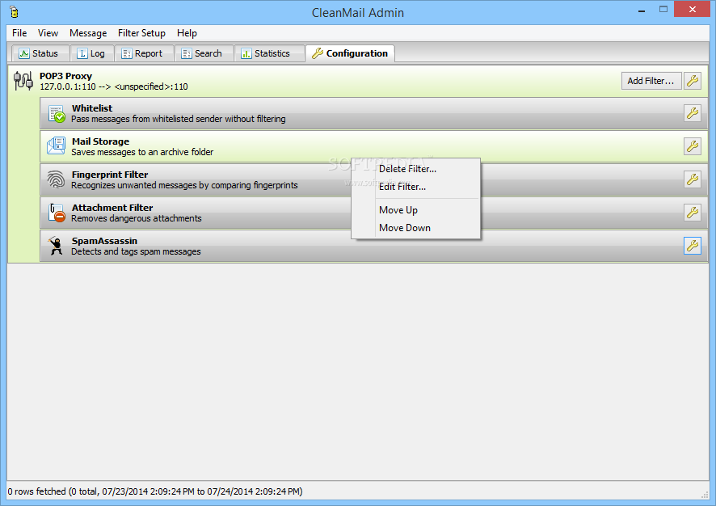
Task: Click wrench icon in SpamAssassin row
Action: 693,246
